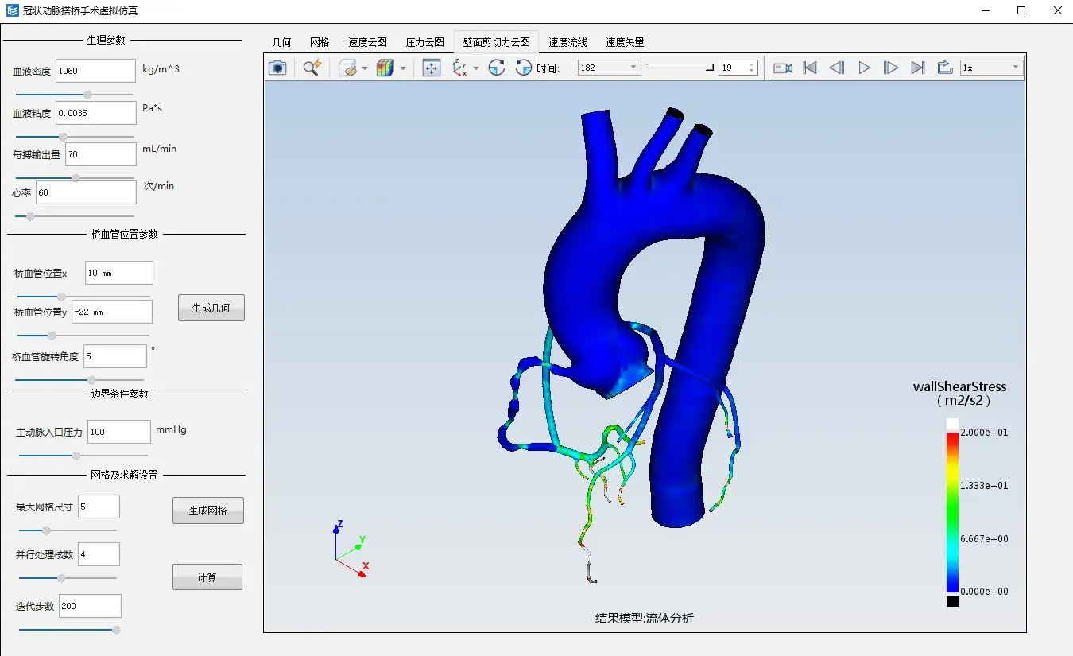The width and height of the screenshot is (1073, 656).
Task: Click the 2.000e+01 legend value
Action: click(985, 432)
